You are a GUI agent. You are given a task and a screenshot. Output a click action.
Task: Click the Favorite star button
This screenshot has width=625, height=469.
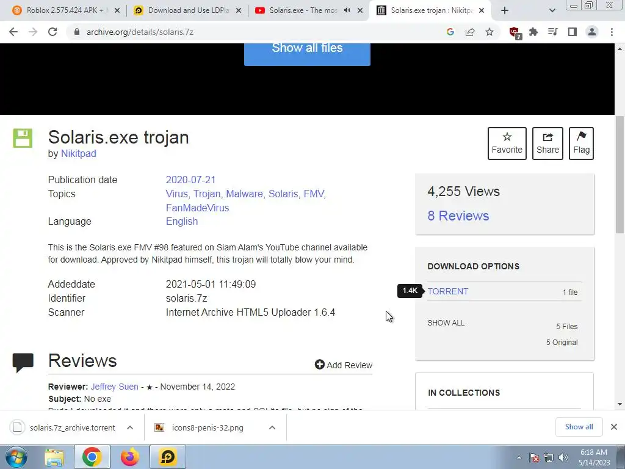pyautogui.click(x=507, y=144)
